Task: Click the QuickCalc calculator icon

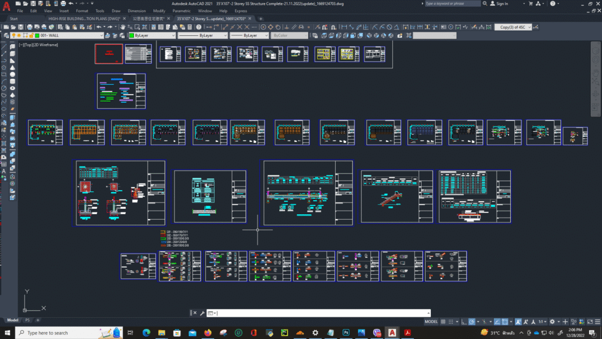Action: 189,27
